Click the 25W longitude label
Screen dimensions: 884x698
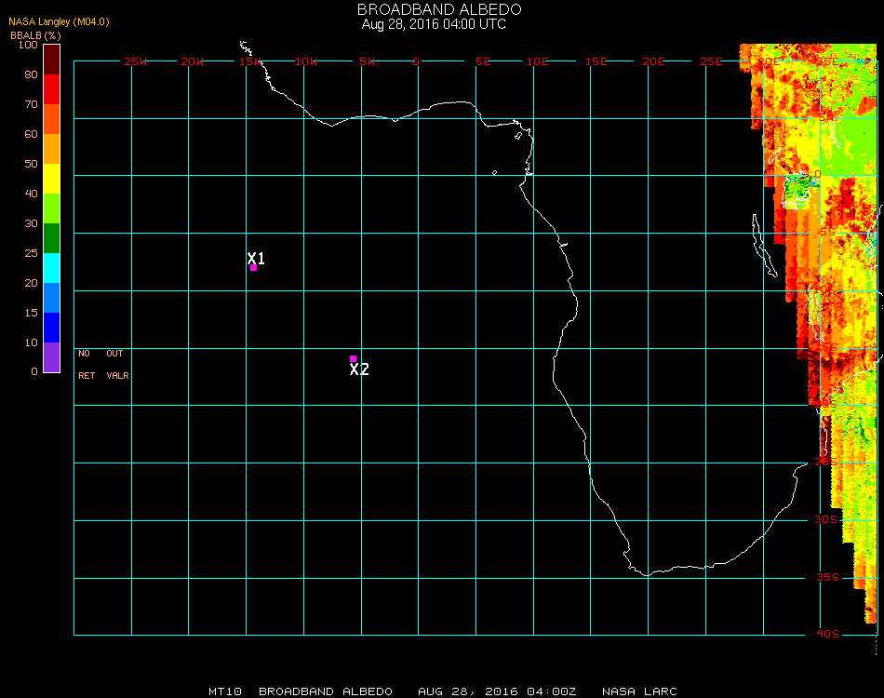(135, 61)
